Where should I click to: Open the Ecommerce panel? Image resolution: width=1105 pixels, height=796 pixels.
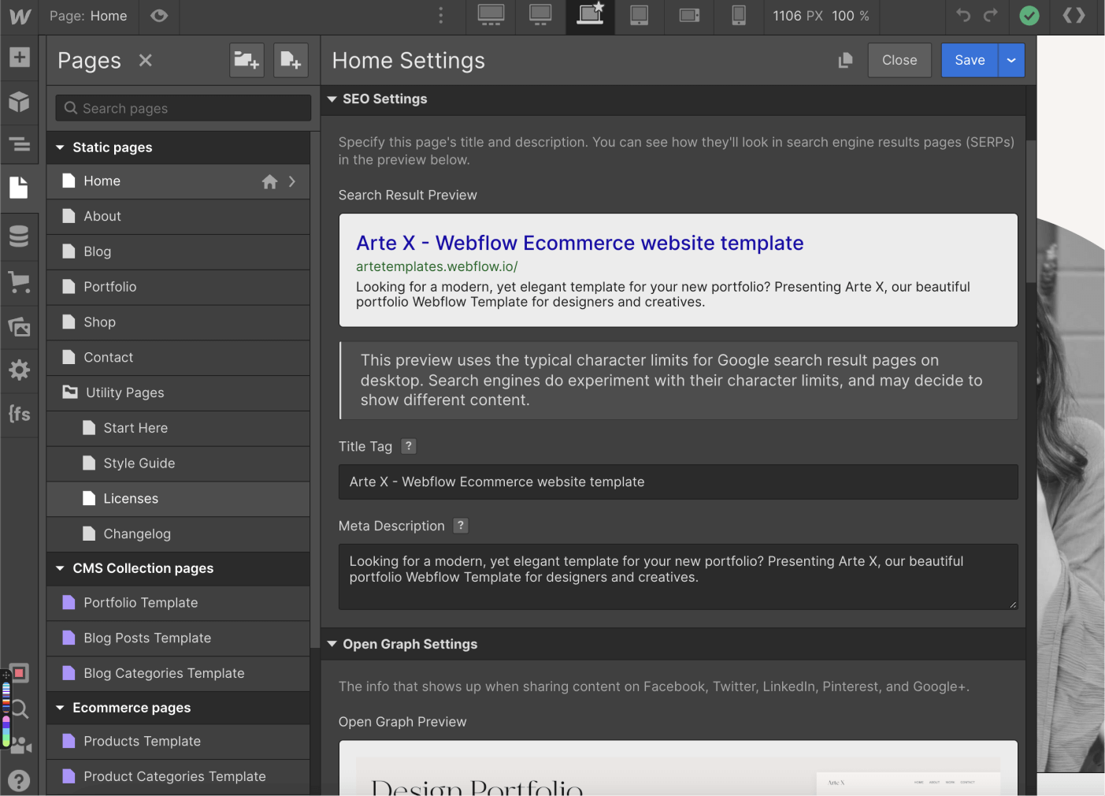(20, 282)
